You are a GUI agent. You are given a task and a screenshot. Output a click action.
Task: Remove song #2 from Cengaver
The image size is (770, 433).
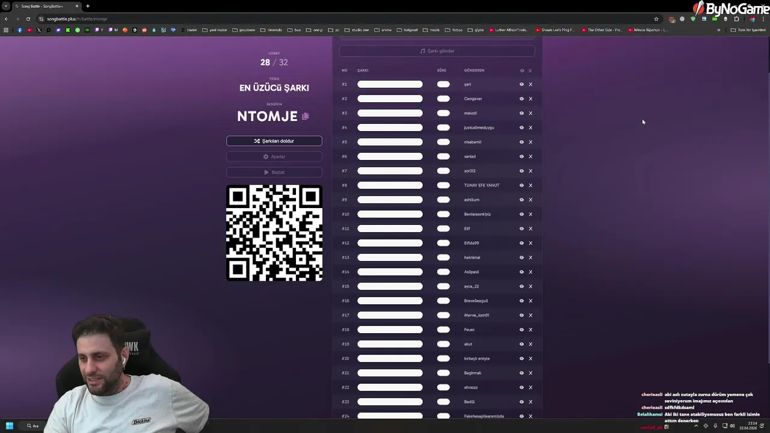[x=531, y=99]
